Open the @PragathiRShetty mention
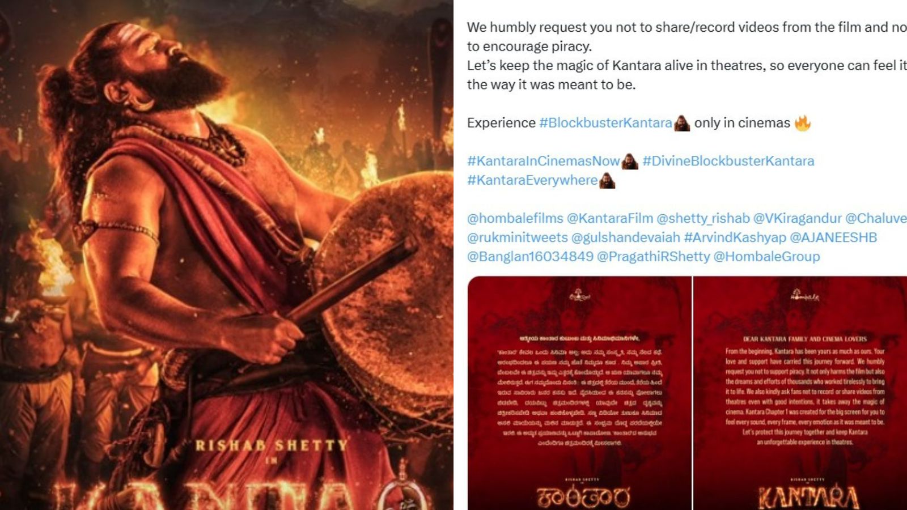Image resolution: width=907 pixels, height=510 pixels. (x=654, y=257)
